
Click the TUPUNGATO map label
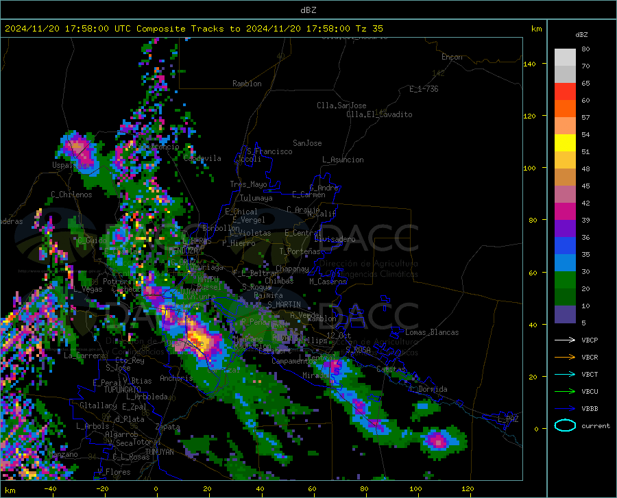pyautogui.click(x=123, y=390)
